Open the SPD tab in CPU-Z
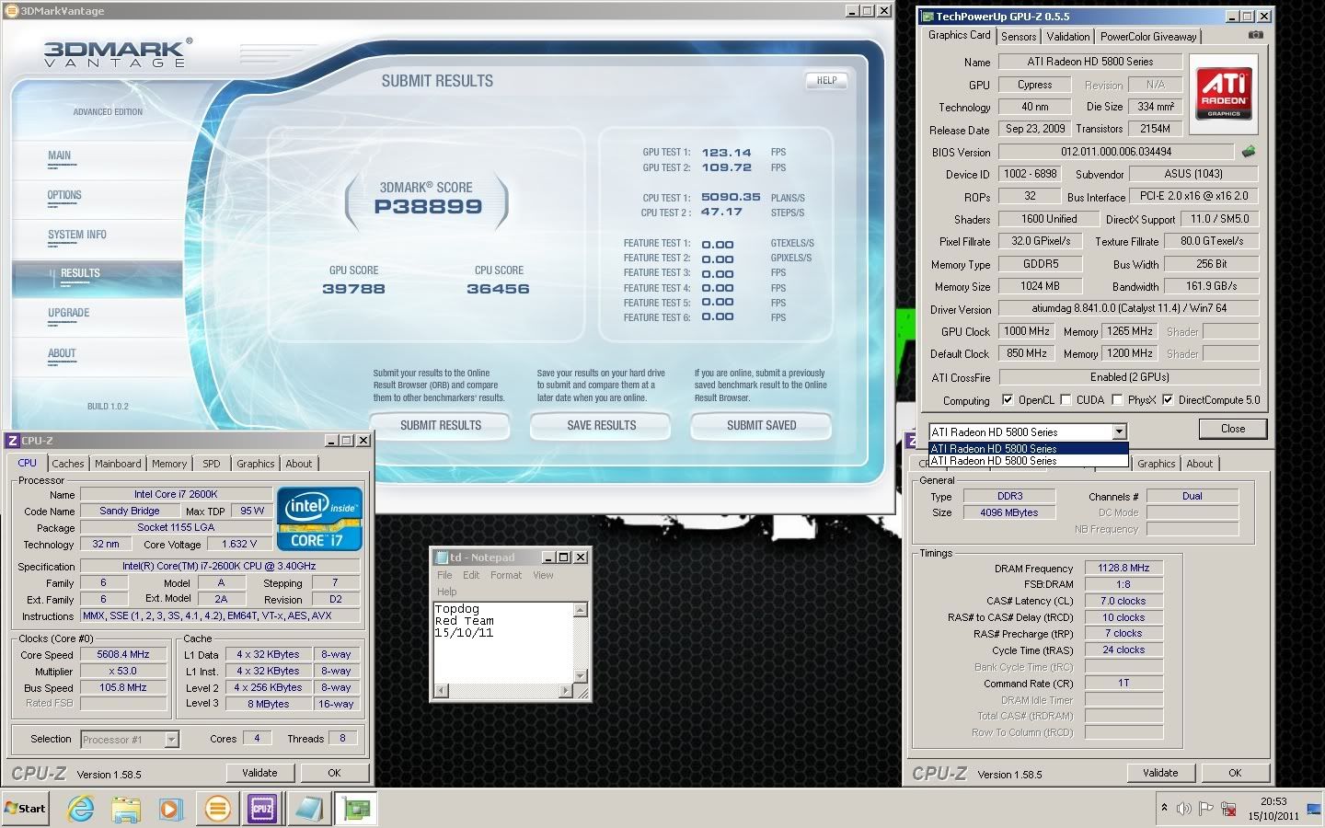The height and width of the screenshot is (828, 1325). [x=212, y=464]
